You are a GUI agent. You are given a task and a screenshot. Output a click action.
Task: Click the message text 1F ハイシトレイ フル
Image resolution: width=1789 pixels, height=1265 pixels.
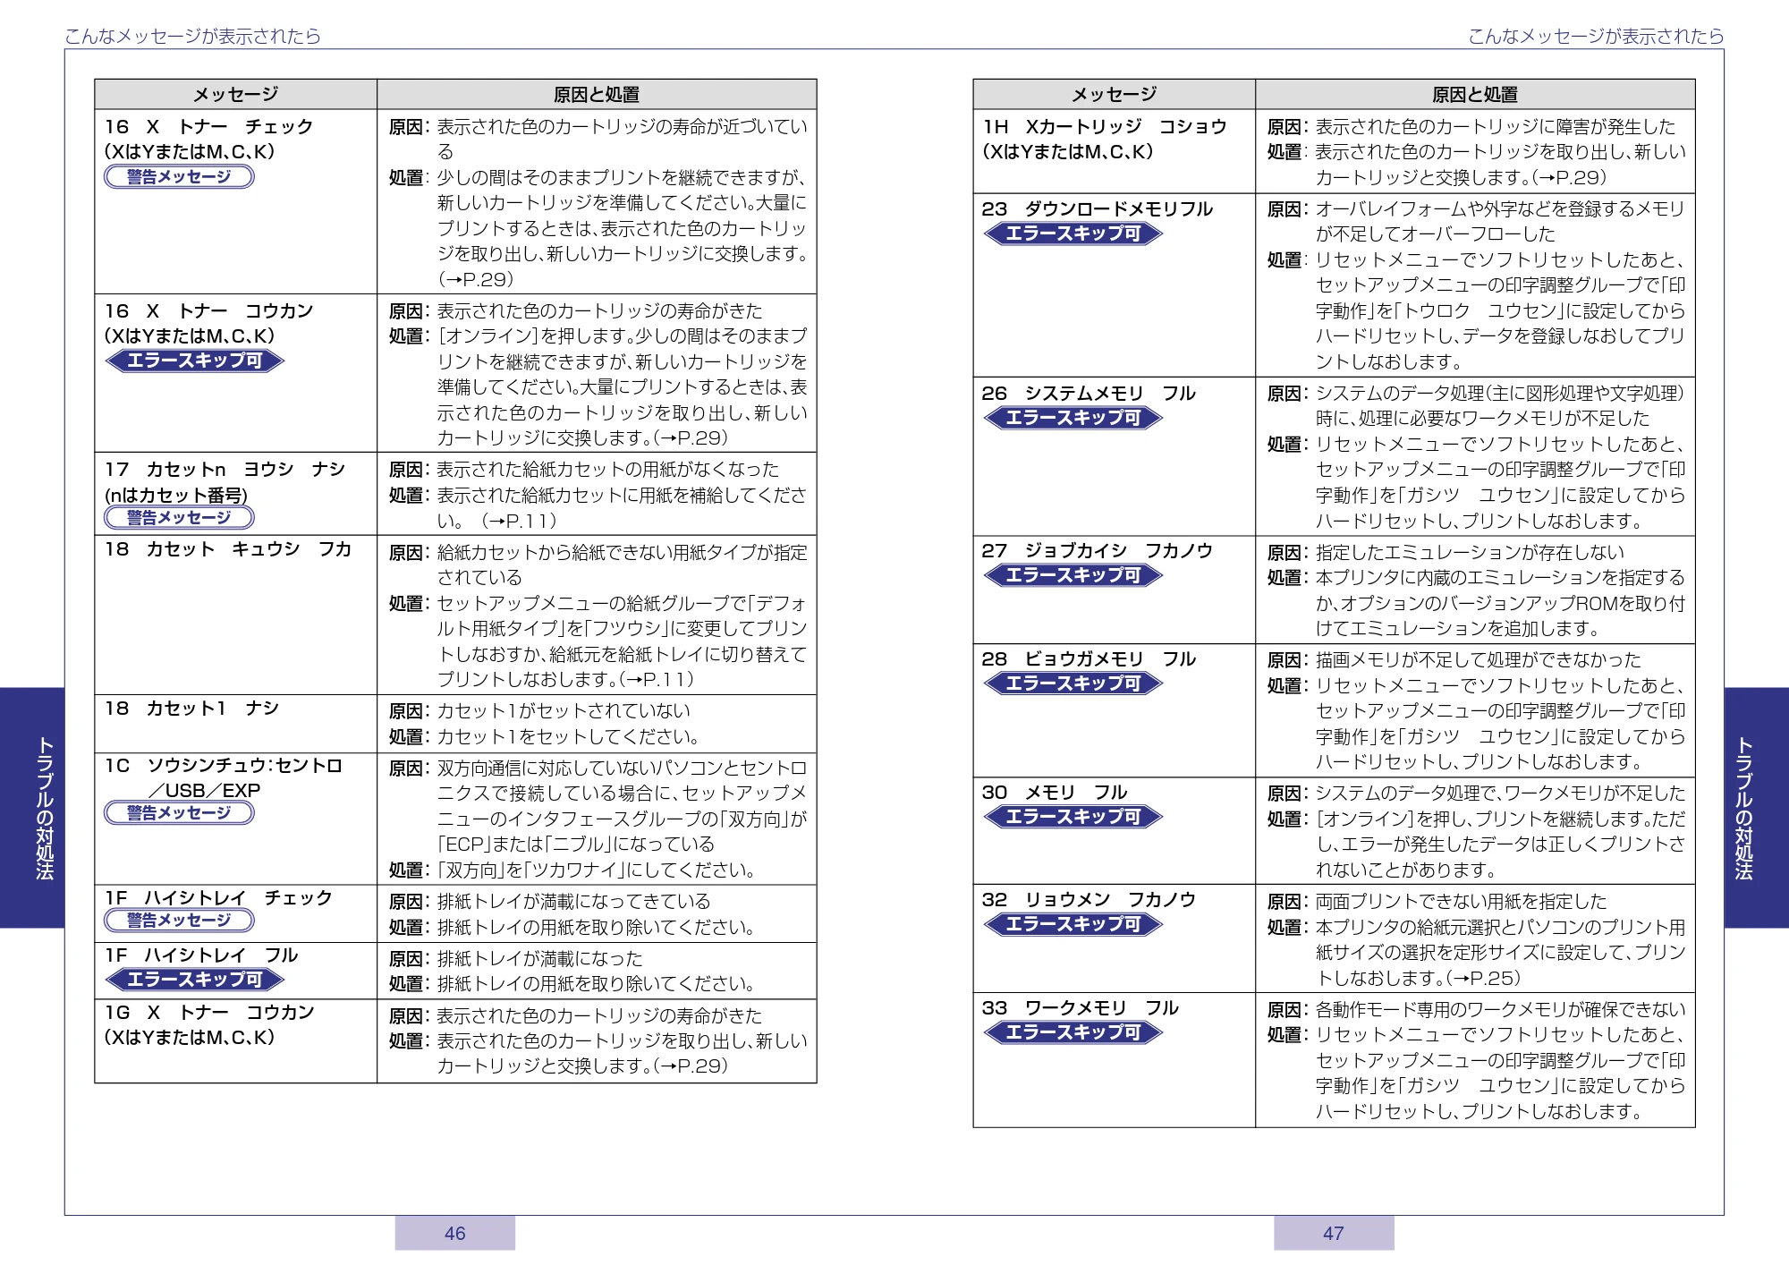(201, 955)
